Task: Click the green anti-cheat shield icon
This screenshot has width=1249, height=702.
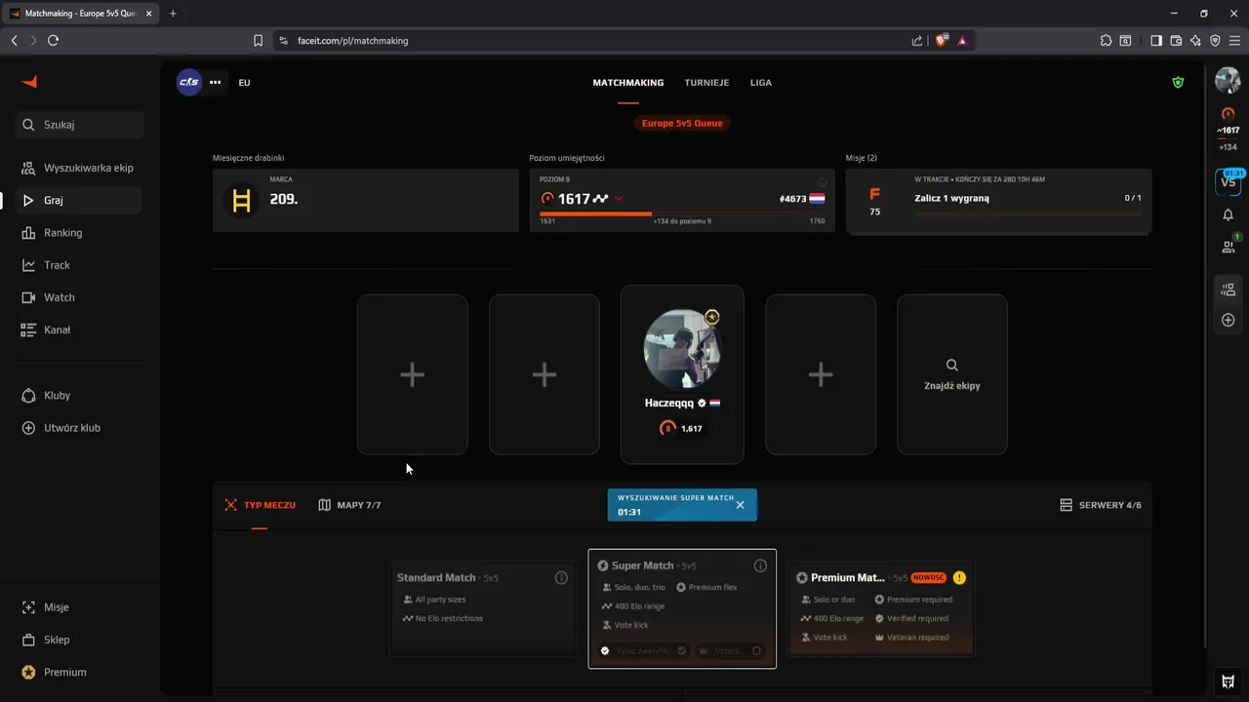Action: pyautogui.click(x=1178, y=83)
